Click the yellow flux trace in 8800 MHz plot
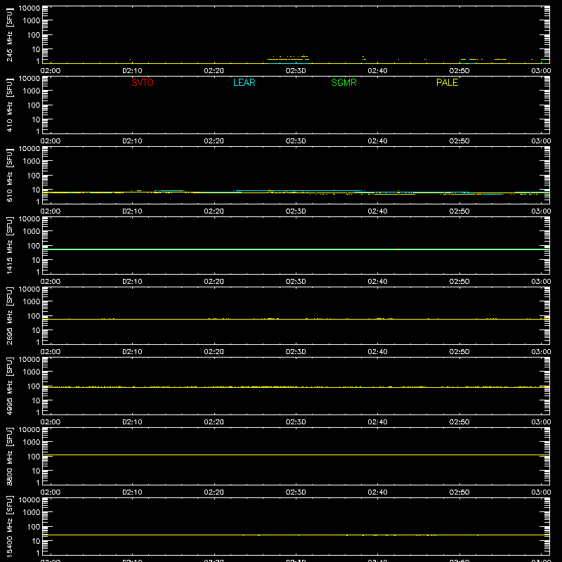 click(296, 455)
